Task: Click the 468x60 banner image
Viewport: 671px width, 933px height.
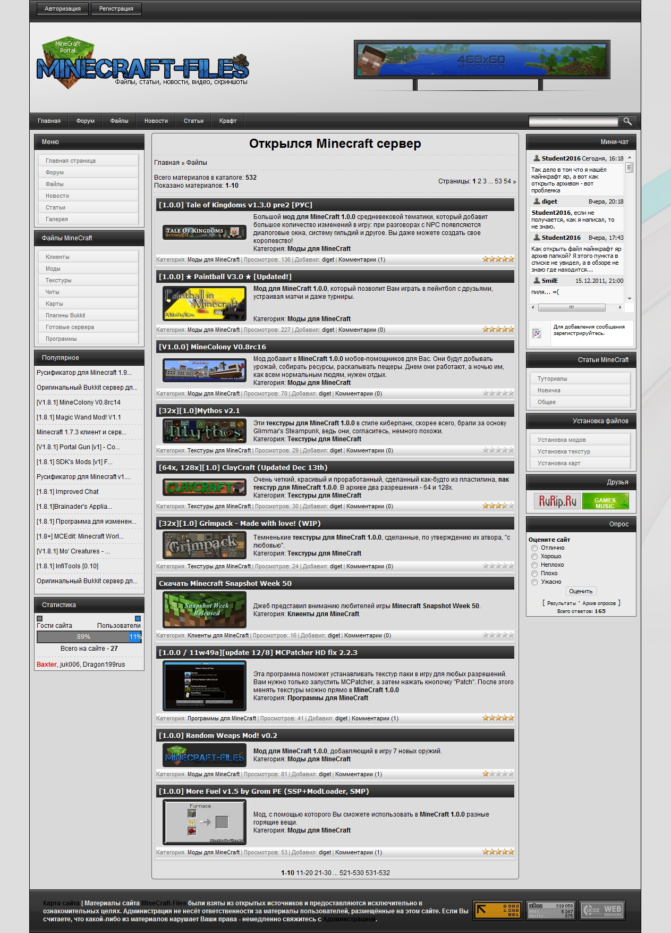Action: [x=482, y=60]
